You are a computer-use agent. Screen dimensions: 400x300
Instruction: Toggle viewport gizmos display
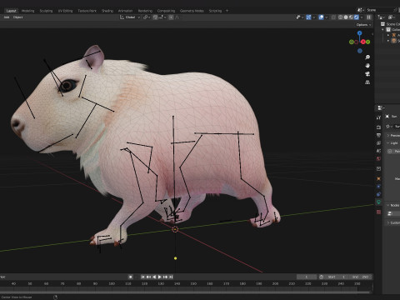[x=308, y=17]
